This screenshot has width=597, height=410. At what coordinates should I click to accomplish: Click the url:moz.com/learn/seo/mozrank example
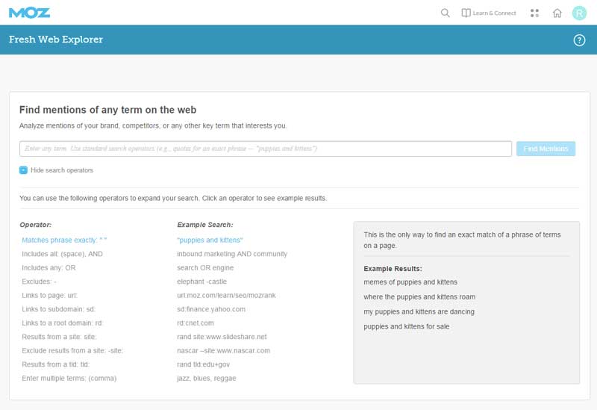coord(226,295)
